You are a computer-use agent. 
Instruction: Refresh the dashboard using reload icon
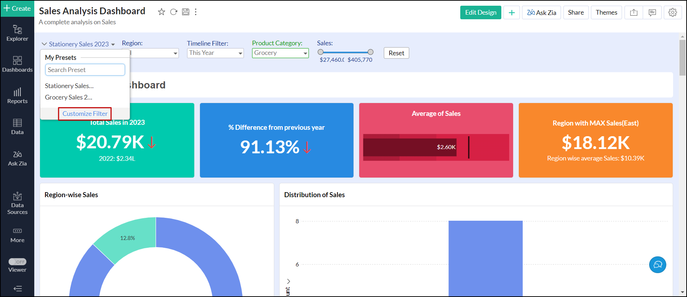click(174, 12)
